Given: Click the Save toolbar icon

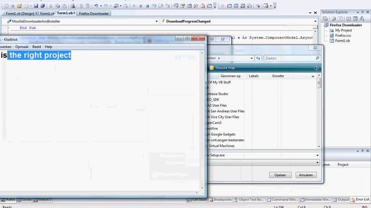Looking at the screenshot, I should coord(36,6).
